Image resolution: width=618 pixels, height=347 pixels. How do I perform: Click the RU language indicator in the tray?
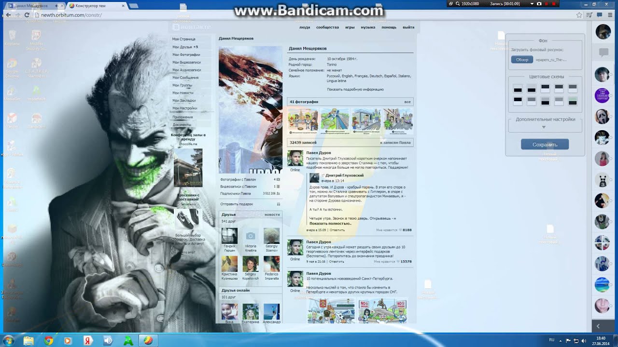tap(552, 340)
